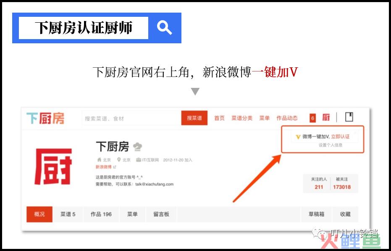
Task: Click the 搜菜谱 search button
Action: point(194,118)
